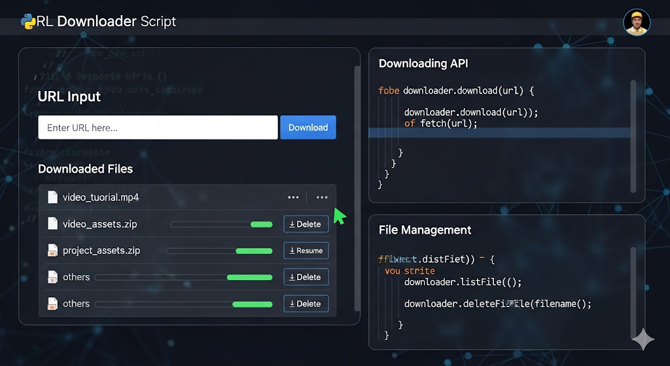Viewport: 670px width, 366px height.
Task: Click file icon for video_tuorial.mp4
Action: pos(52,197)
